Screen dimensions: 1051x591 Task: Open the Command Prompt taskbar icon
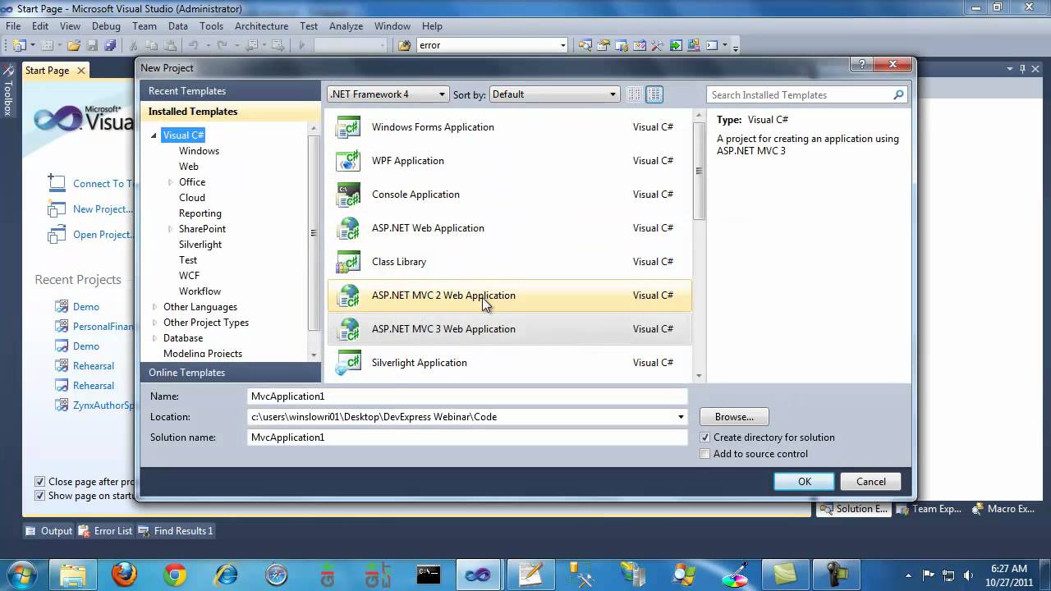click(429, 574)
